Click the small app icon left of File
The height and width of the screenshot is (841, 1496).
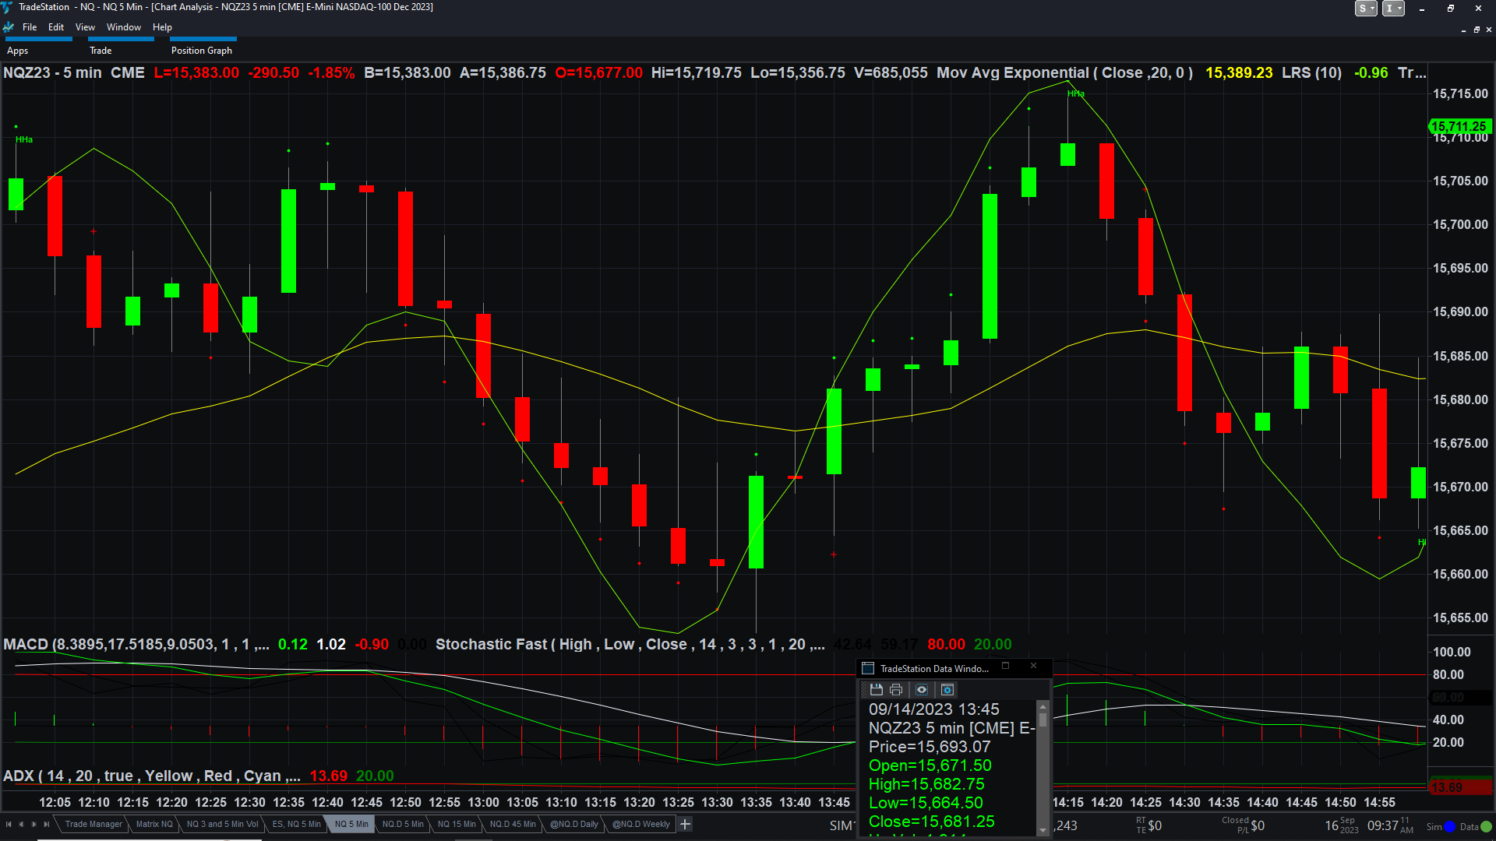coord(9,27)
